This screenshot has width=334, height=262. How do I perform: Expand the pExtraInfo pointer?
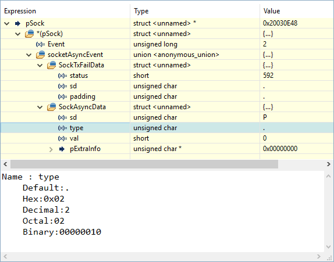click(51, 149)
